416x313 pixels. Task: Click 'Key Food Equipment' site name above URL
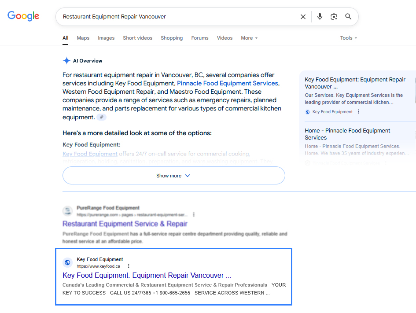pyautogui.click(x=100, y=259)
